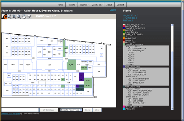Click the Logout link

pos(113,10)
